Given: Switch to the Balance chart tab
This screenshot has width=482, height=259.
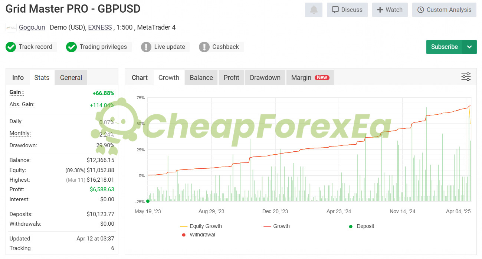Looking at the screenshot, I should point(201,78).
